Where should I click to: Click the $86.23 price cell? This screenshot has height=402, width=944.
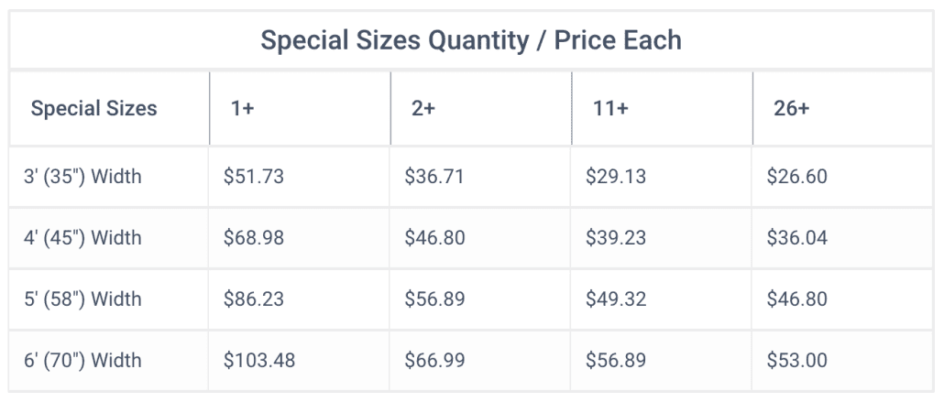254,299
